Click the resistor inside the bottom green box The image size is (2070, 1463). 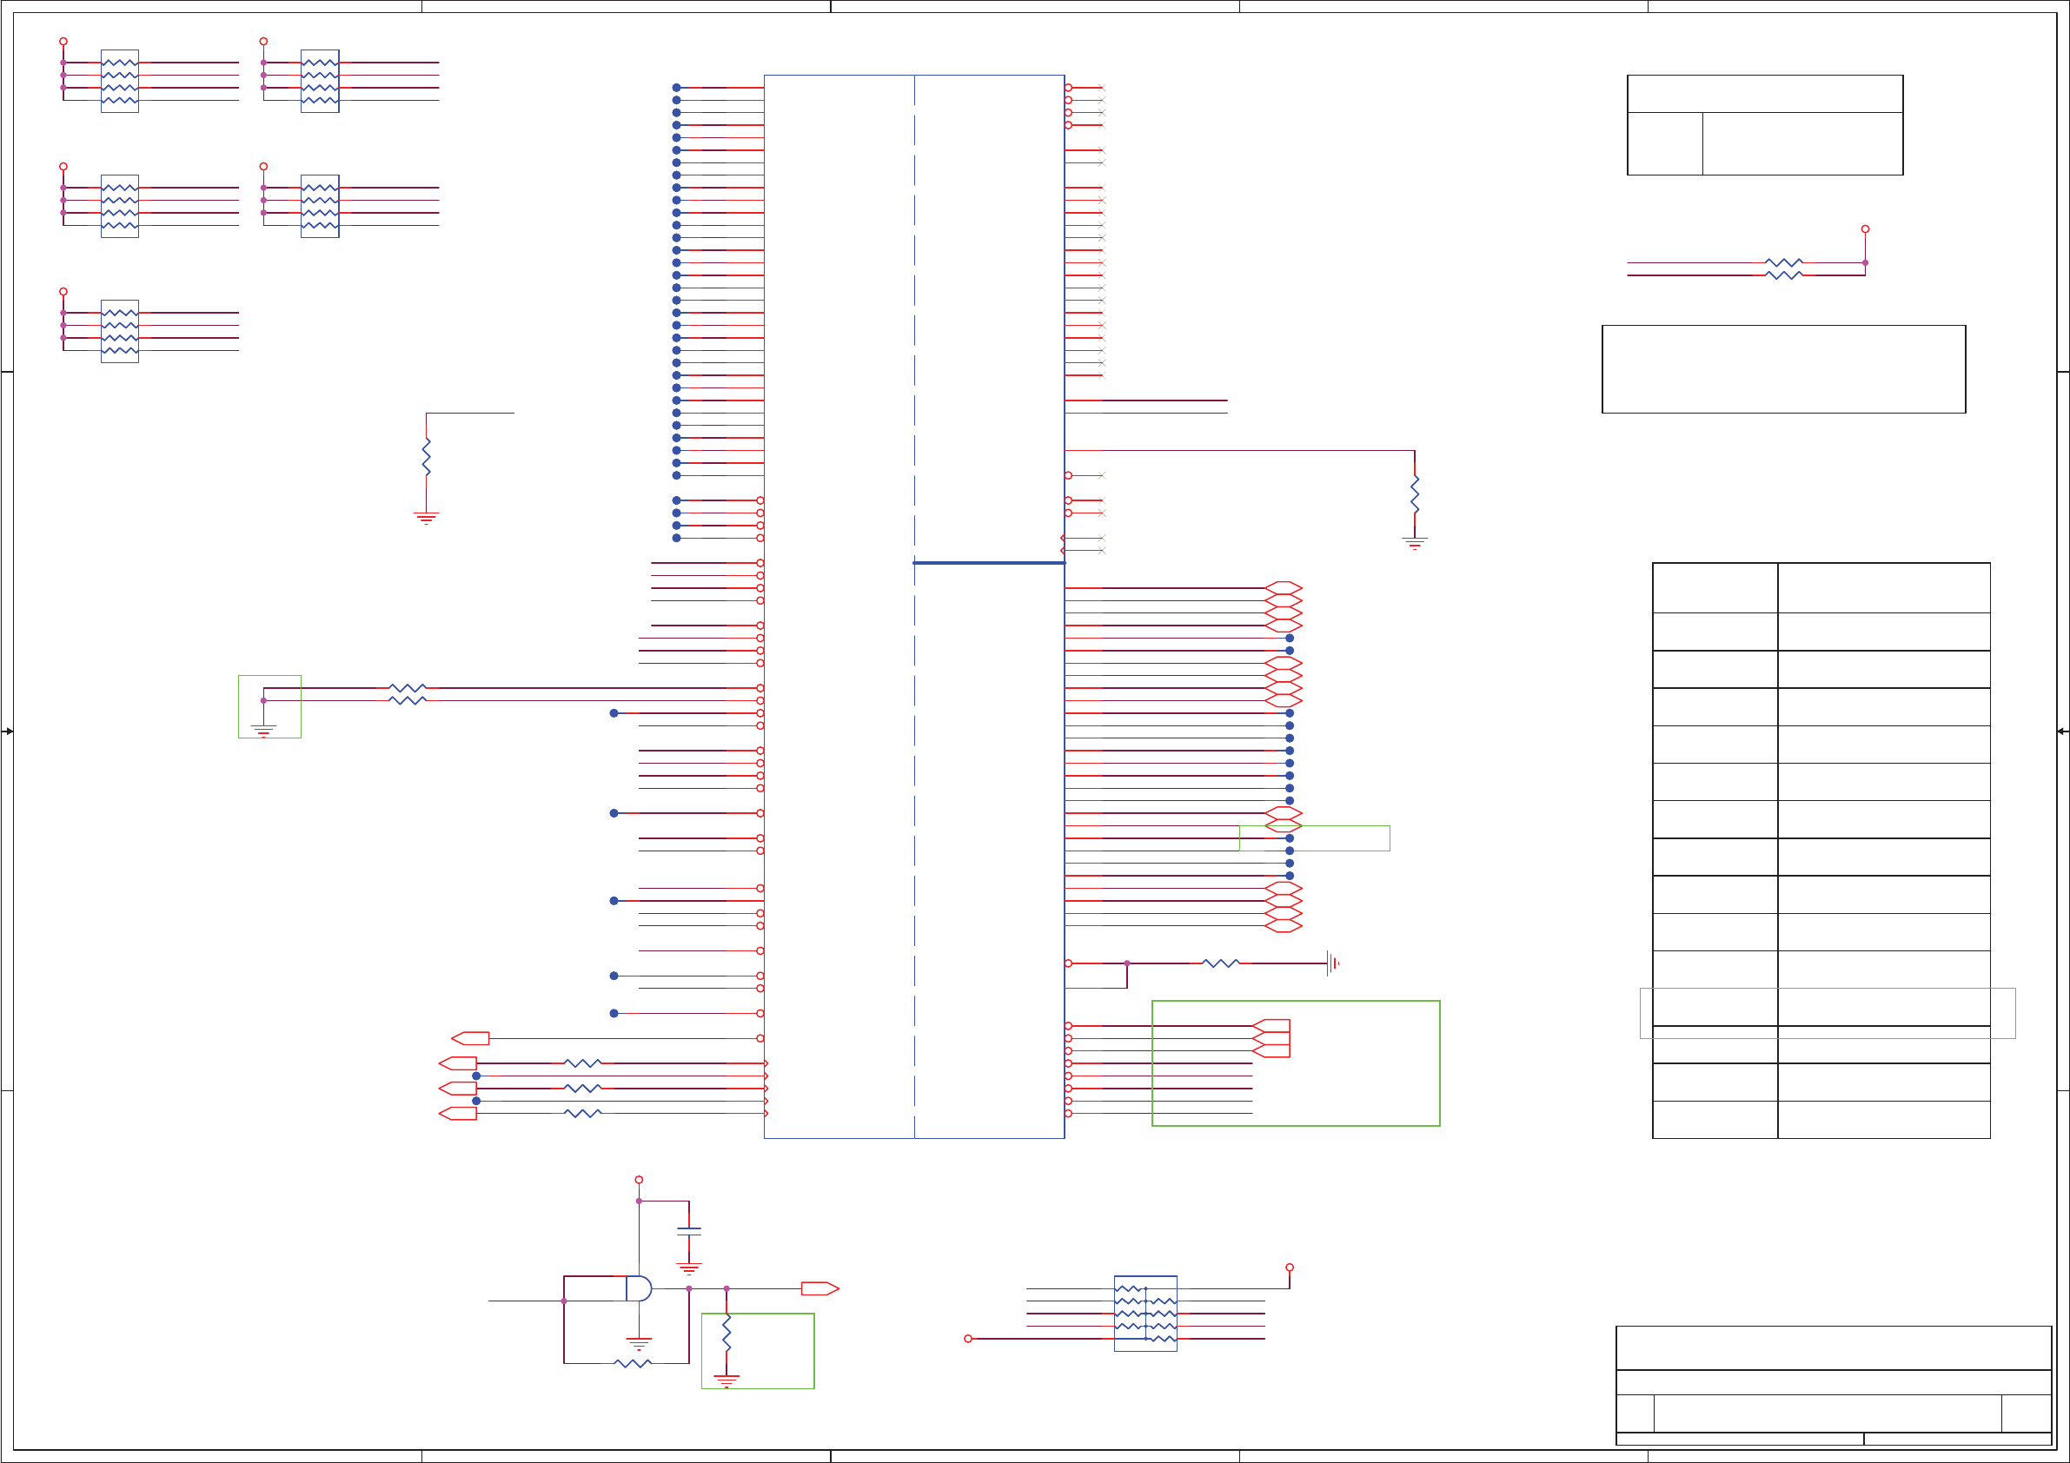click(726, 1334)
